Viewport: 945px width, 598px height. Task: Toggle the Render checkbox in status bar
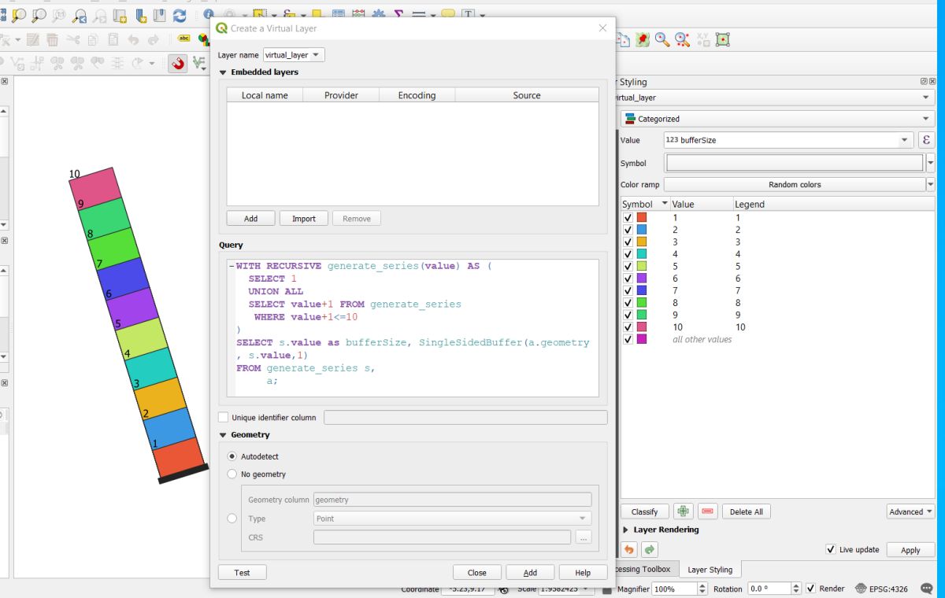pos(811,589)
